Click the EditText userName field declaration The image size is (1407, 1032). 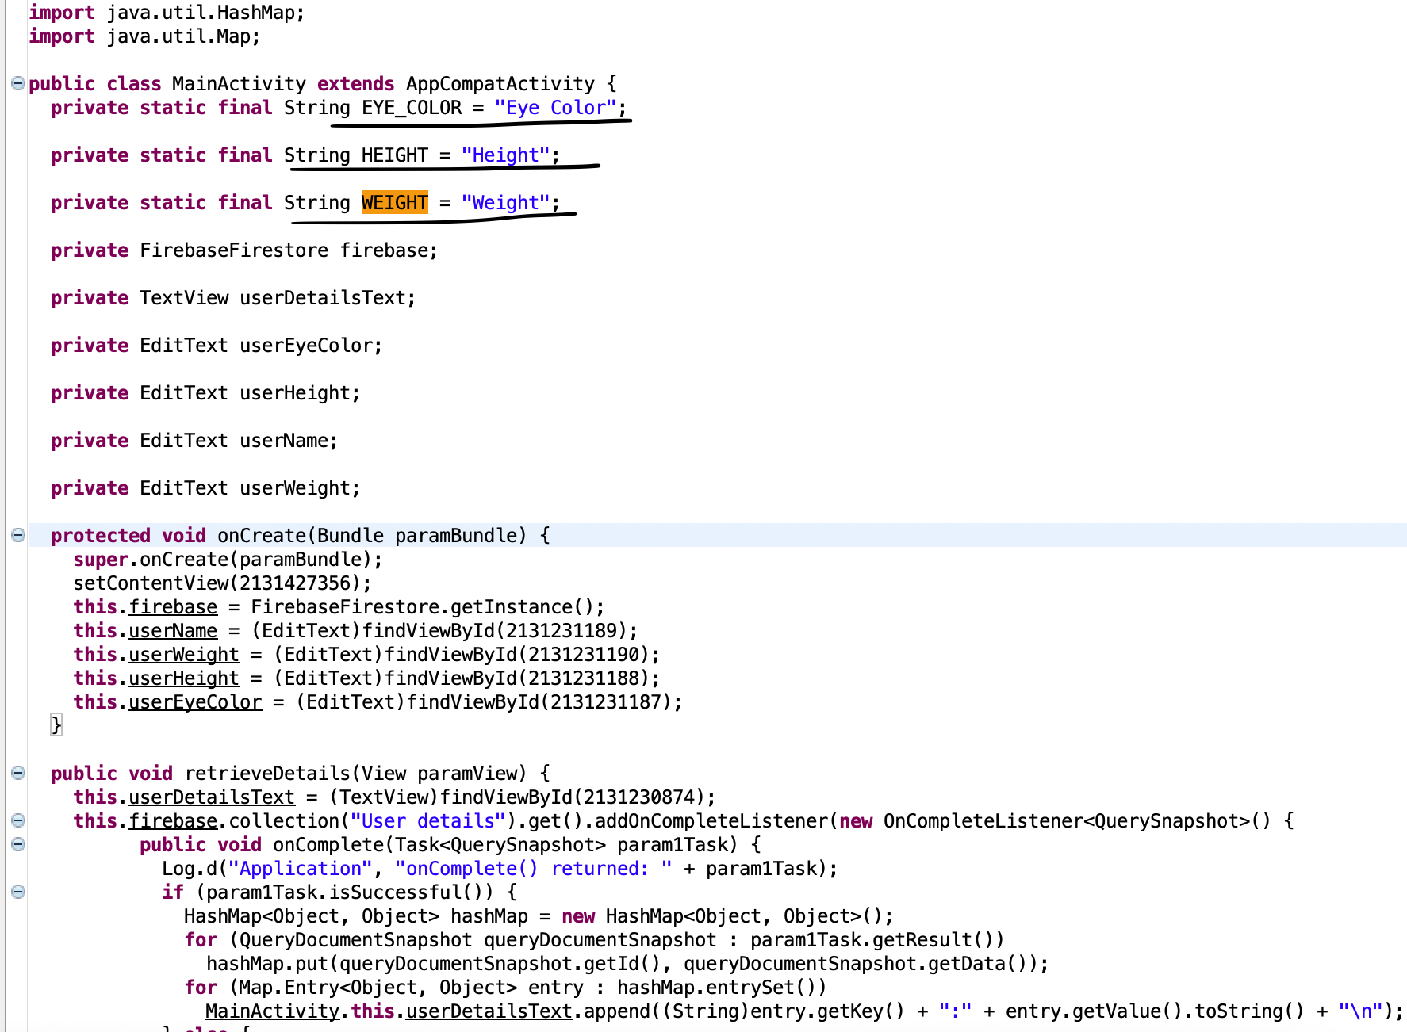(x=194, y=441)
